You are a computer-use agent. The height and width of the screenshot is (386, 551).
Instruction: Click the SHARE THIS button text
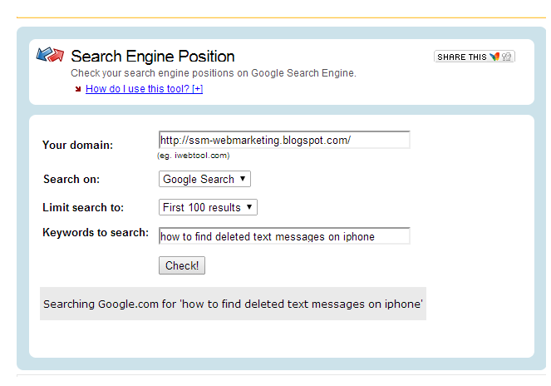(462, 57)
